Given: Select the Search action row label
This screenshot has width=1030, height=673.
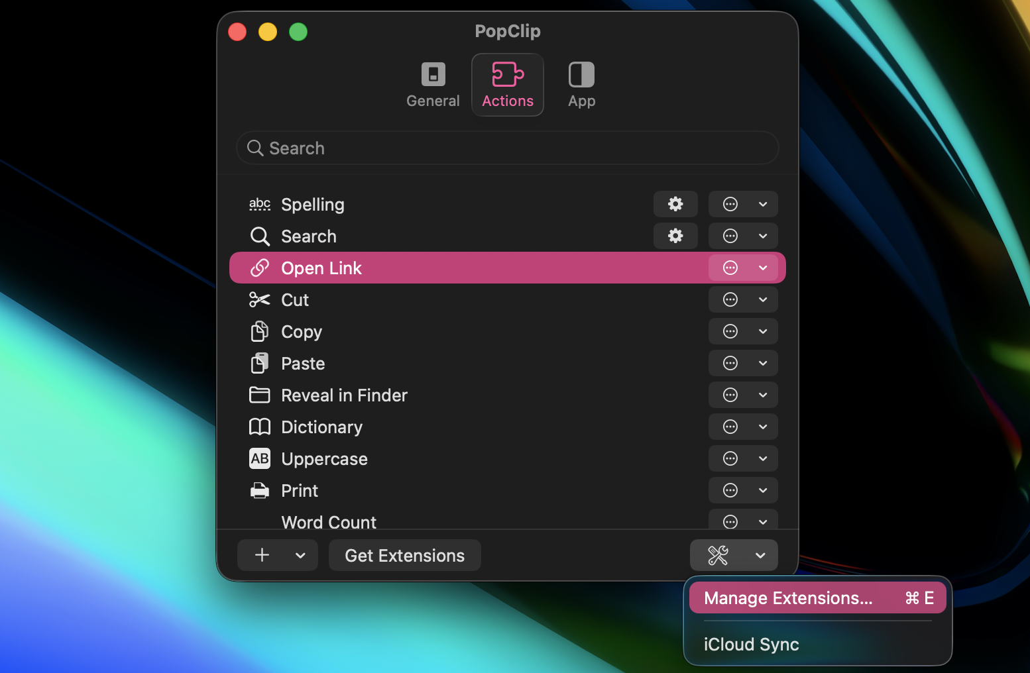Looking at the screenshot, I should pos(309,236).
